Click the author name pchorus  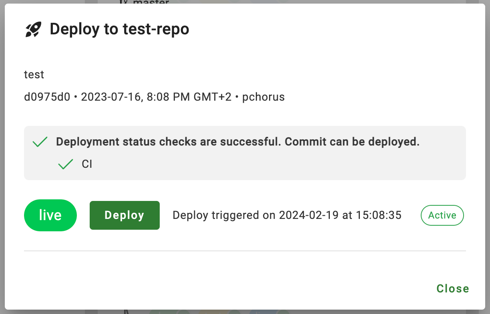pyautogui.click(x=263, y=97)
